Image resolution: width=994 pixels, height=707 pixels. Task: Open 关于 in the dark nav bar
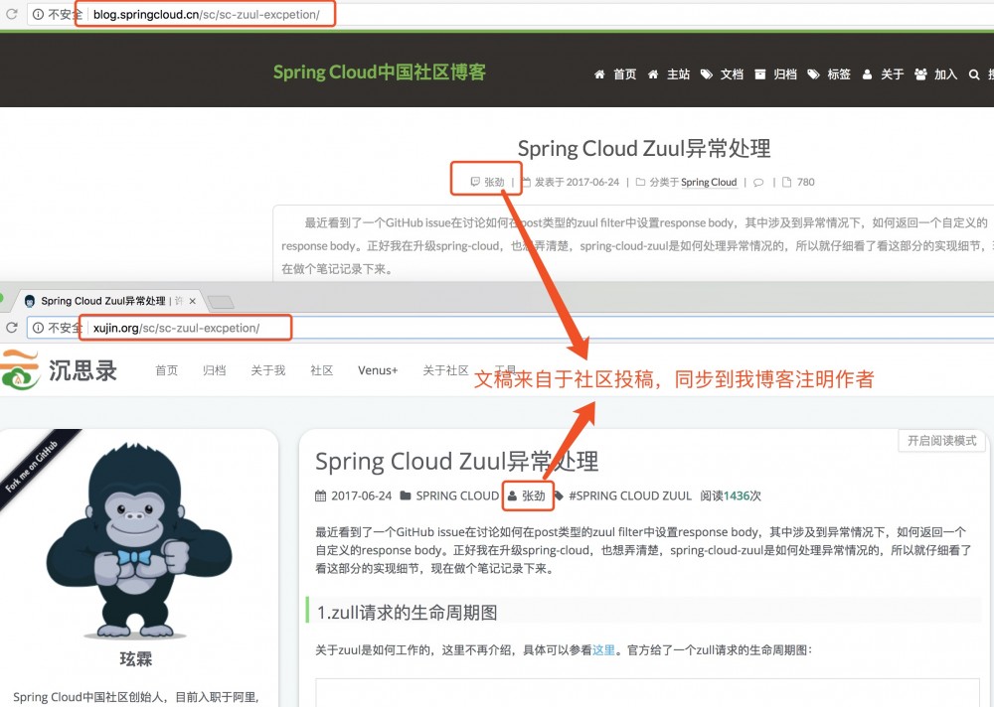pos(892,74)
